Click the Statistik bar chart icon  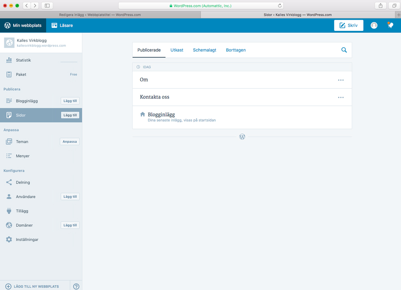tap(9, 60)
